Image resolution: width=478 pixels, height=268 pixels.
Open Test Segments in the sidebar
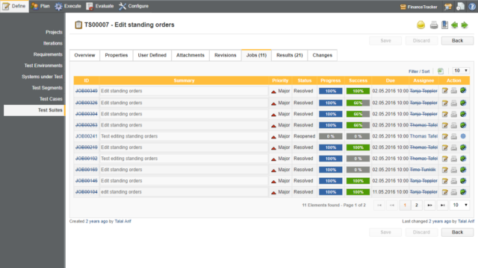pos(47,88)
